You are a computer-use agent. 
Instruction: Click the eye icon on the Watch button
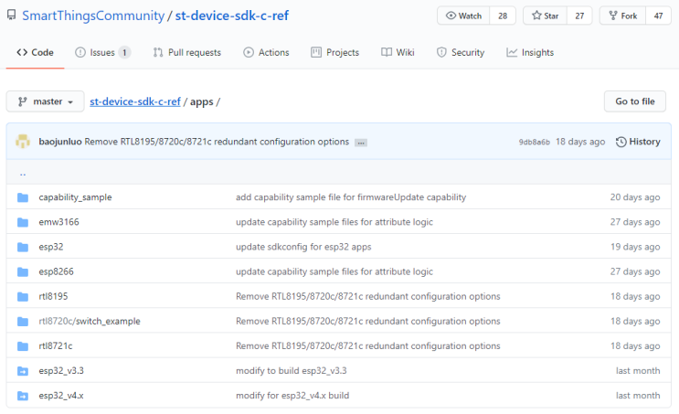point(451,16)
